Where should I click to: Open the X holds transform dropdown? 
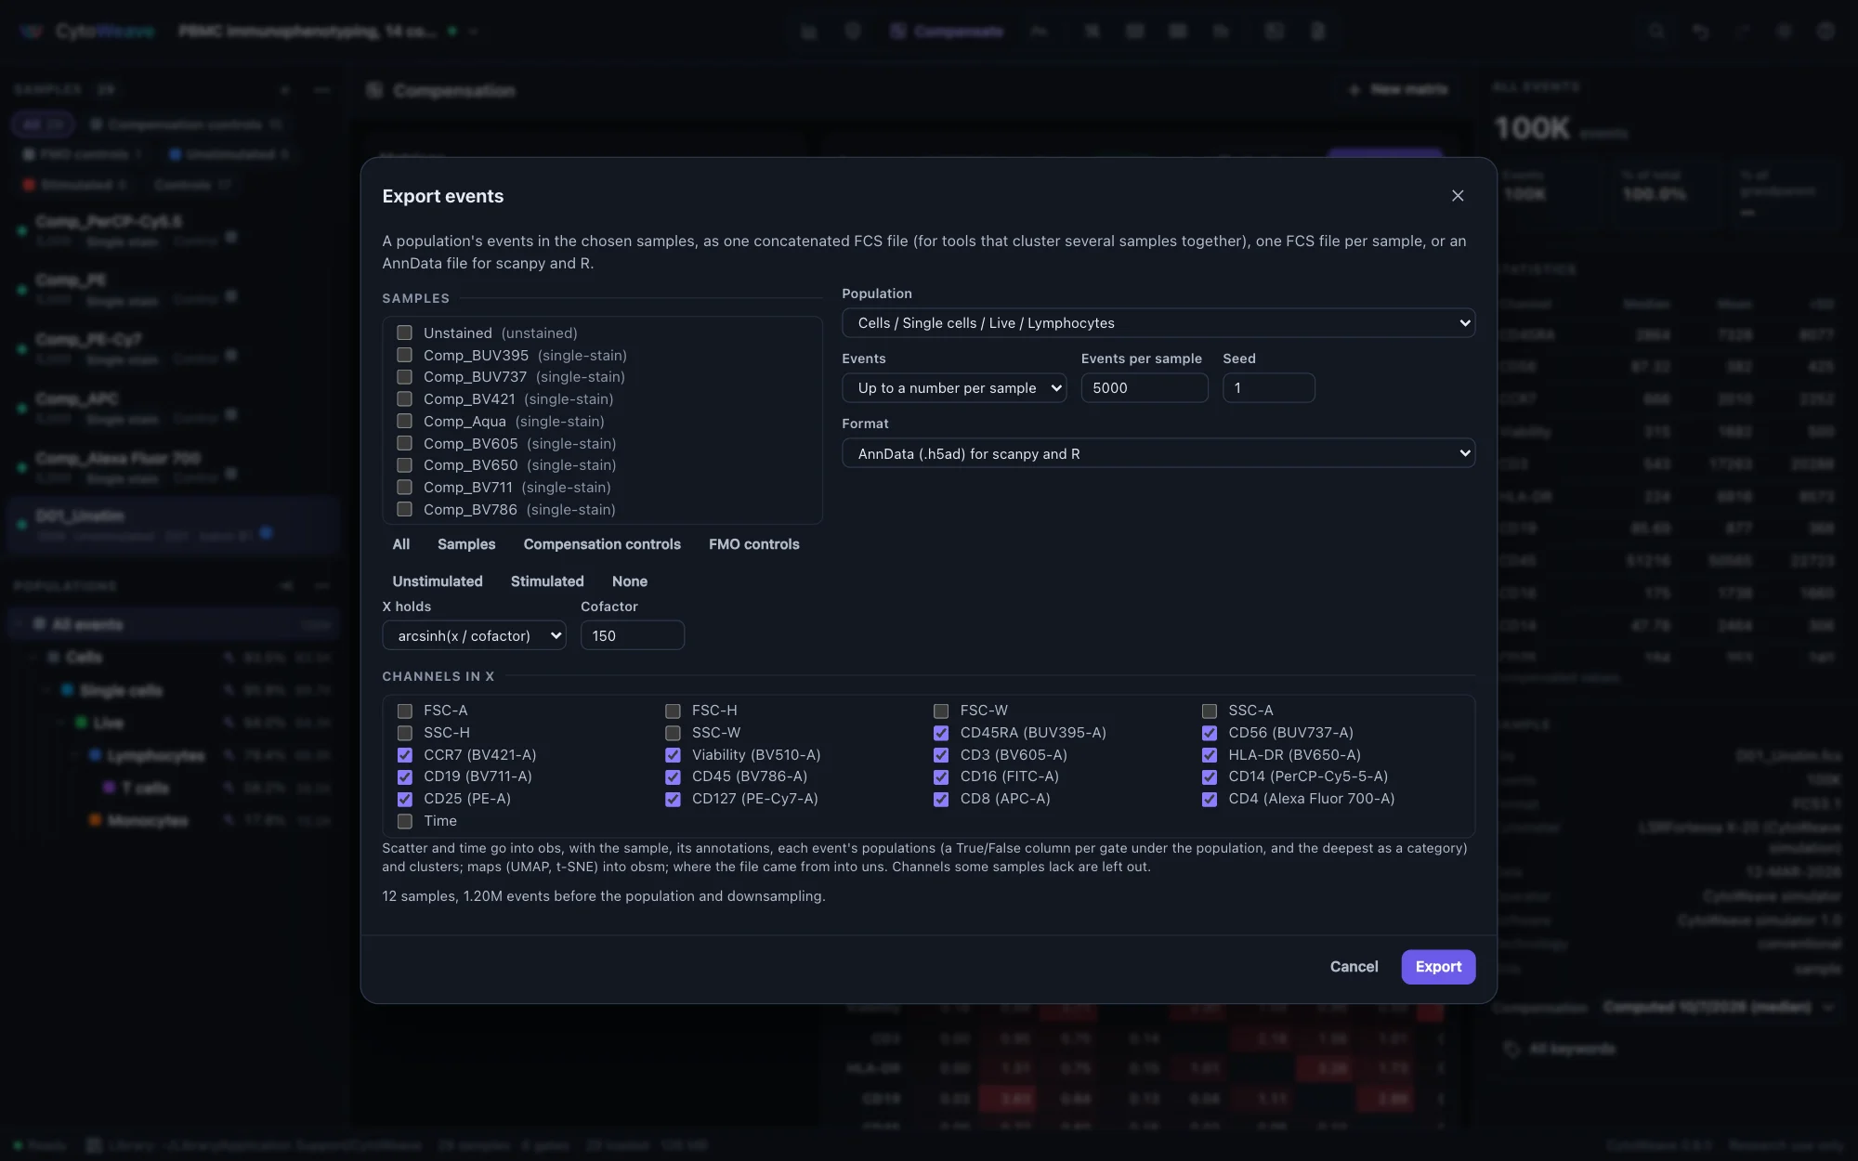(x=474, y=635)
